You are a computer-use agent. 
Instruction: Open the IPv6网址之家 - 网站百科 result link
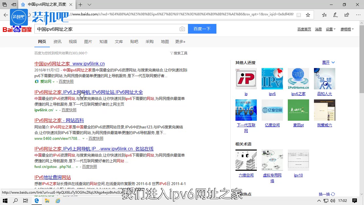pyautogui.click(x=59, y=120)
